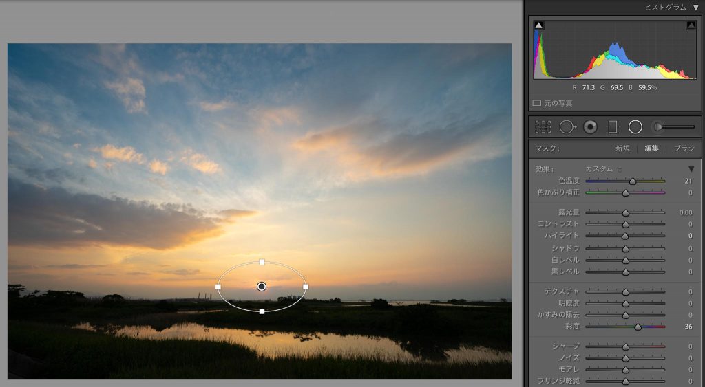Click the 露光量 label
This screenshot has height=387, width=705.
tap(569, 212)
